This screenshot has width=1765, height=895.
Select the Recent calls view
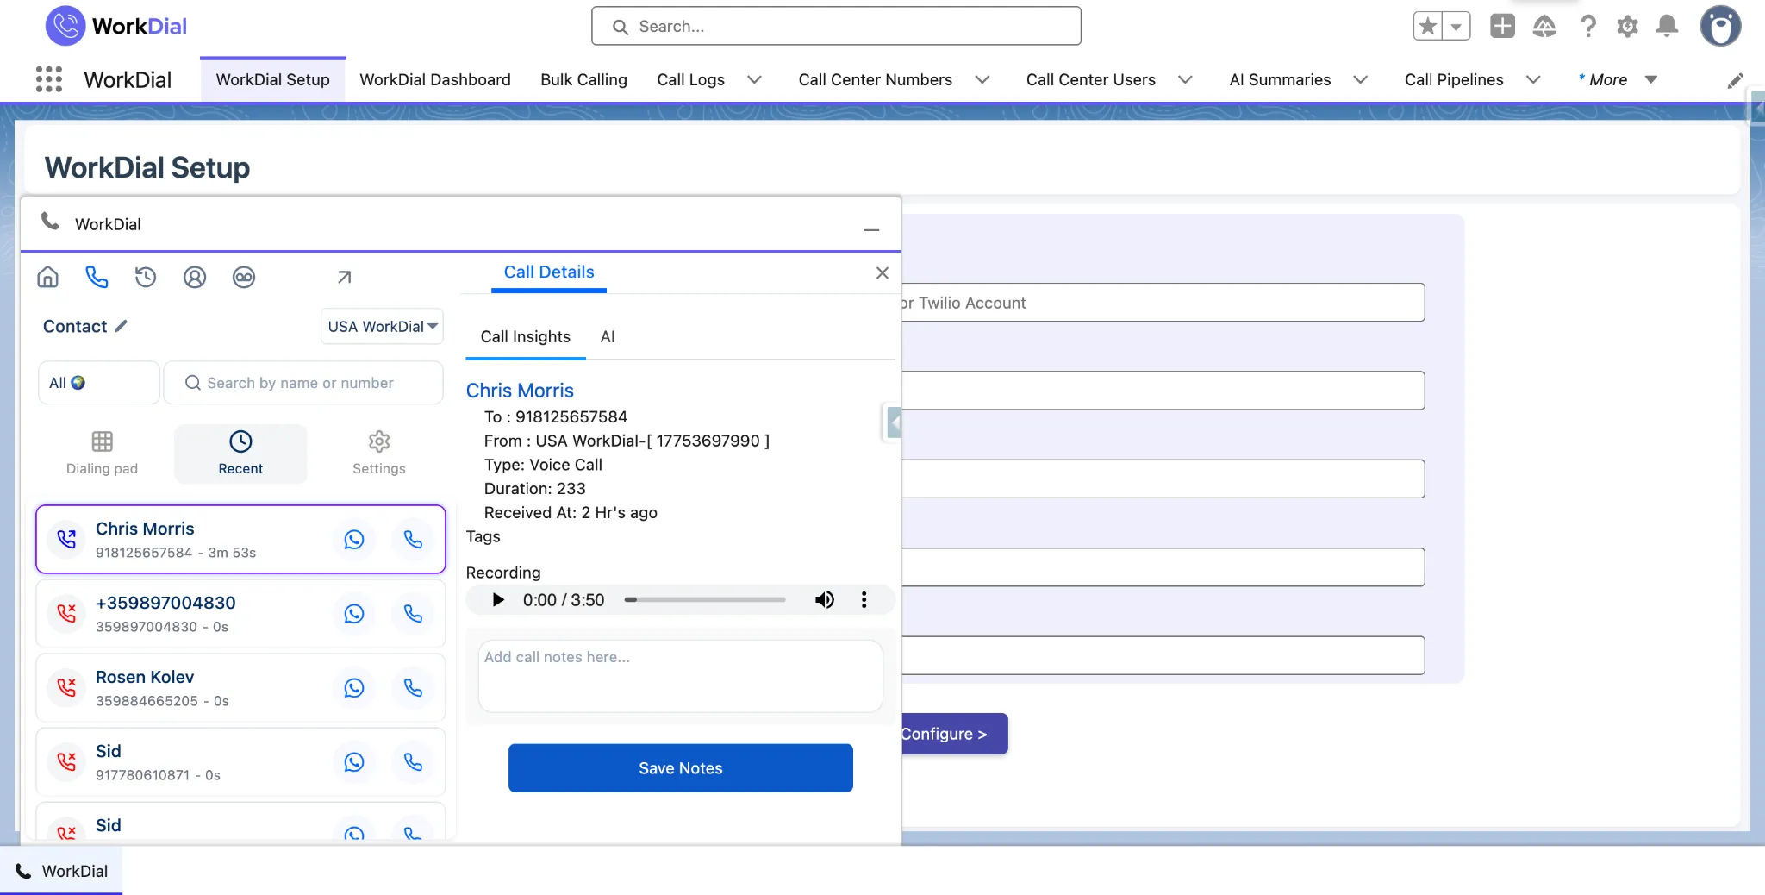tap(240, 454)
